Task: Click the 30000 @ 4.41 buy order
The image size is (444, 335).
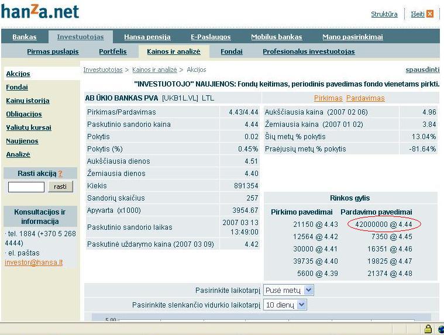Action: 315,249
